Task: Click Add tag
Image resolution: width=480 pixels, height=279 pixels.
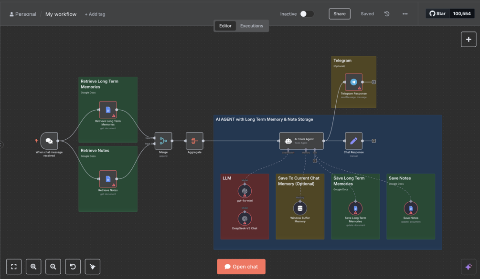Action: pos(95,14)
